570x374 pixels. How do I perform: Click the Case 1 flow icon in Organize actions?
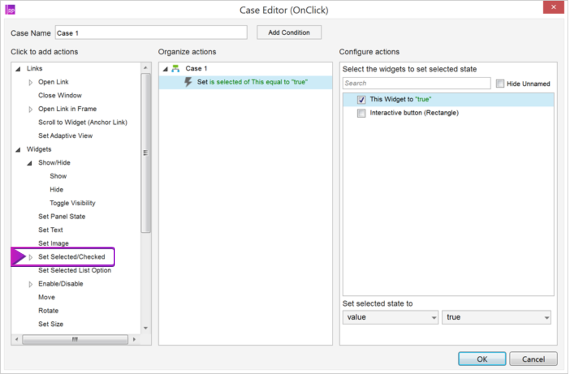coord(175,69)
